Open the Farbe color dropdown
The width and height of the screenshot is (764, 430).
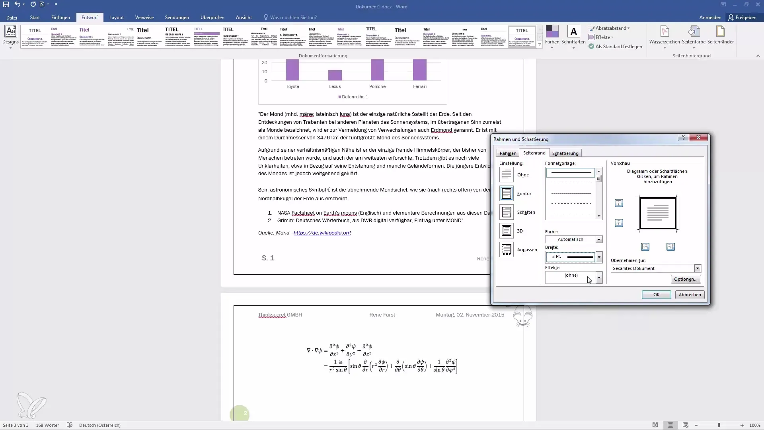pos(599,239)
